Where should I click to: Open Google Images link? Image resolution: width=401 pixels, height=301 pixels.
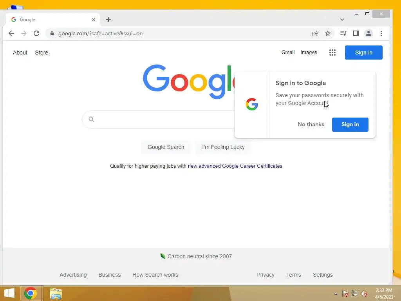click(x=309, y=52)
